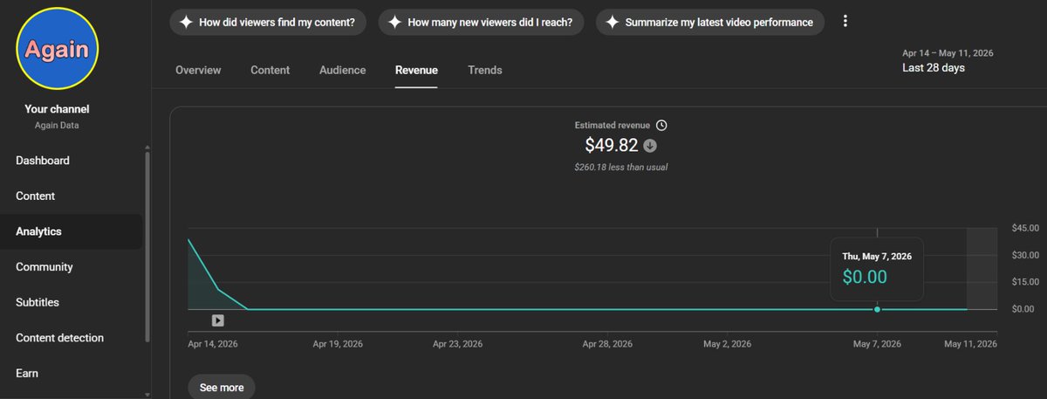Switch to the Trends tab

point(484,70)
